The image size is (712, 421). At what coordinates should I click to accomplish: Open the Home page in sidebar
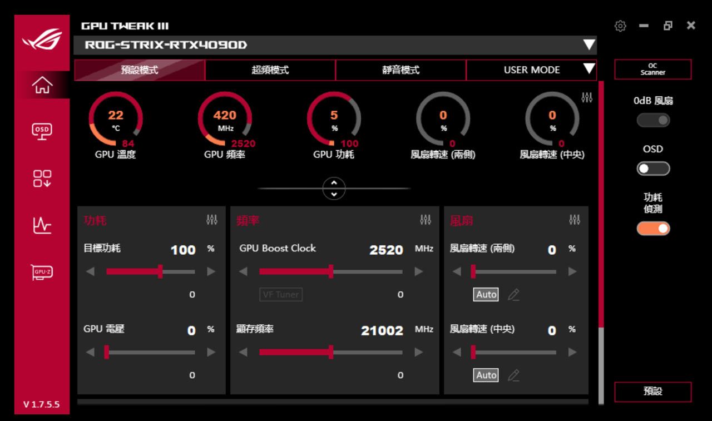42,85
